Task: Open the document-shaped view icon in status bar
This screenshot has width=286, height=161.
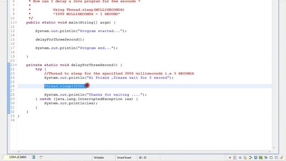Action: [x=245, y=157]
